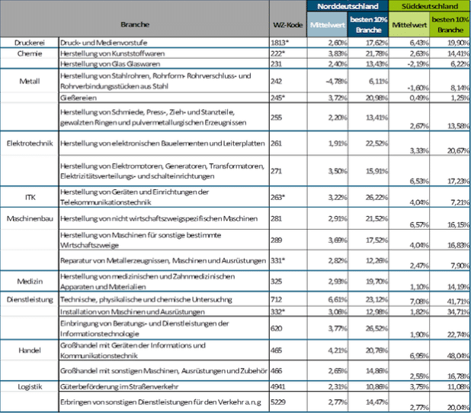Select the Maschinenbau category cell
Screen dimensions: 471x413
(x=29, y=218)
